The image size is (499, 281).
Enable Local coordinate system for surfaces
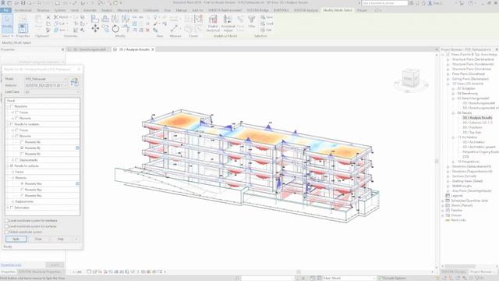pos(6,226)
